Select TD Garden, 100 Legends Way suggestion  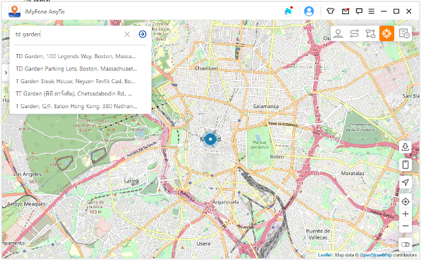tap(76, 56)
